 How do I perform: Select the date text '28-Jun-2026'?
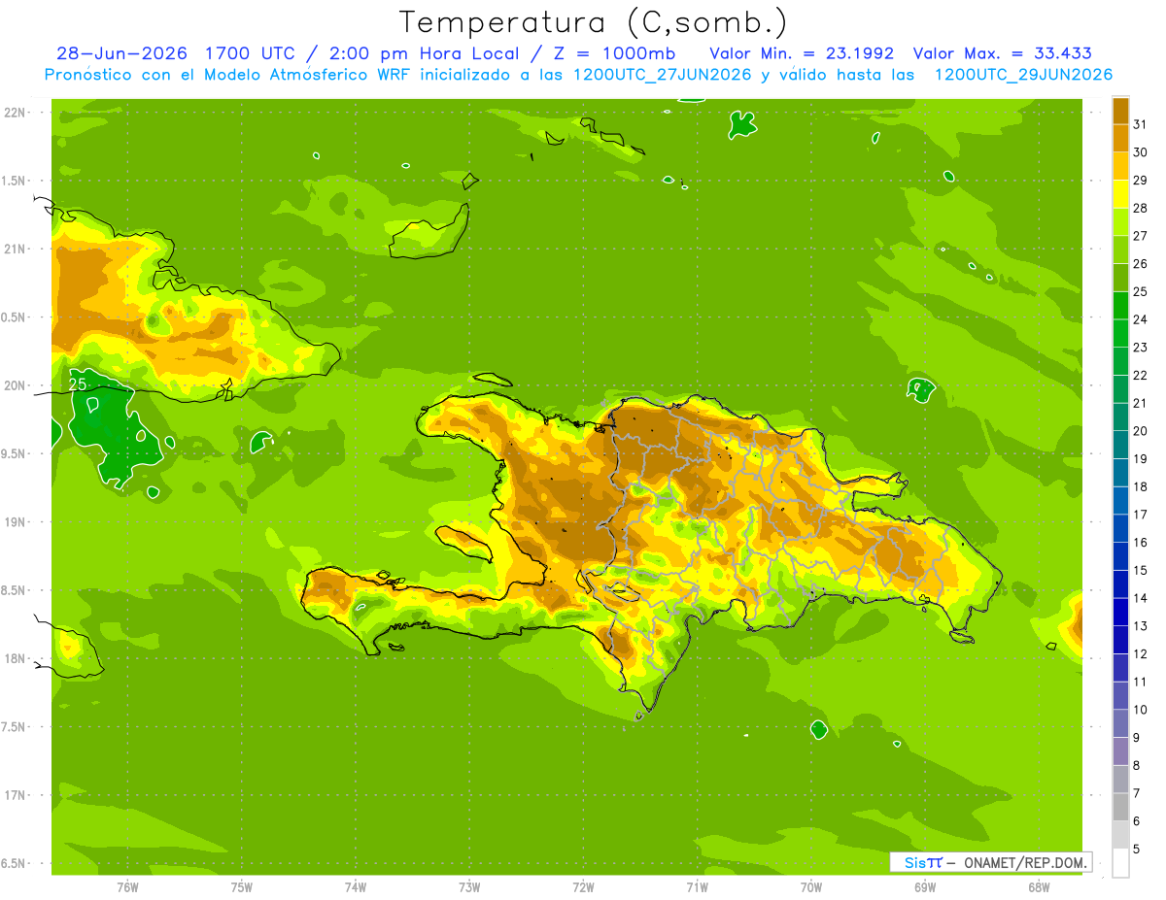click(121, 53)
